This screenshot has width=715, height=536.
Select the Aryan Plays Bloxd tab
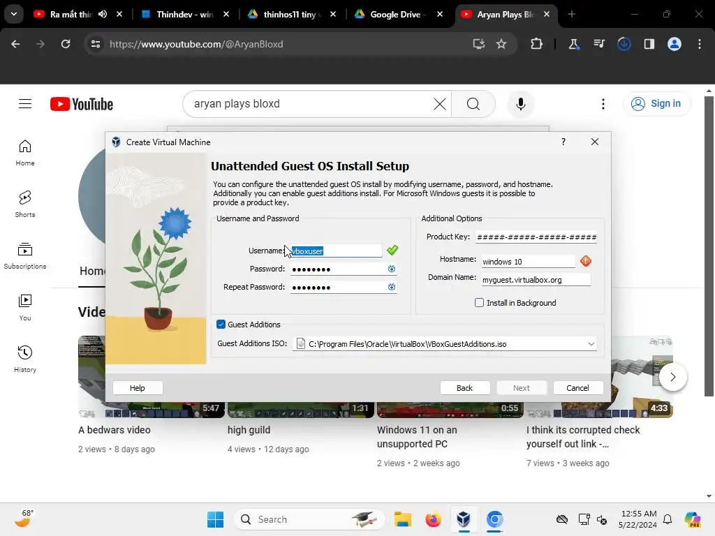pos(506,15)
